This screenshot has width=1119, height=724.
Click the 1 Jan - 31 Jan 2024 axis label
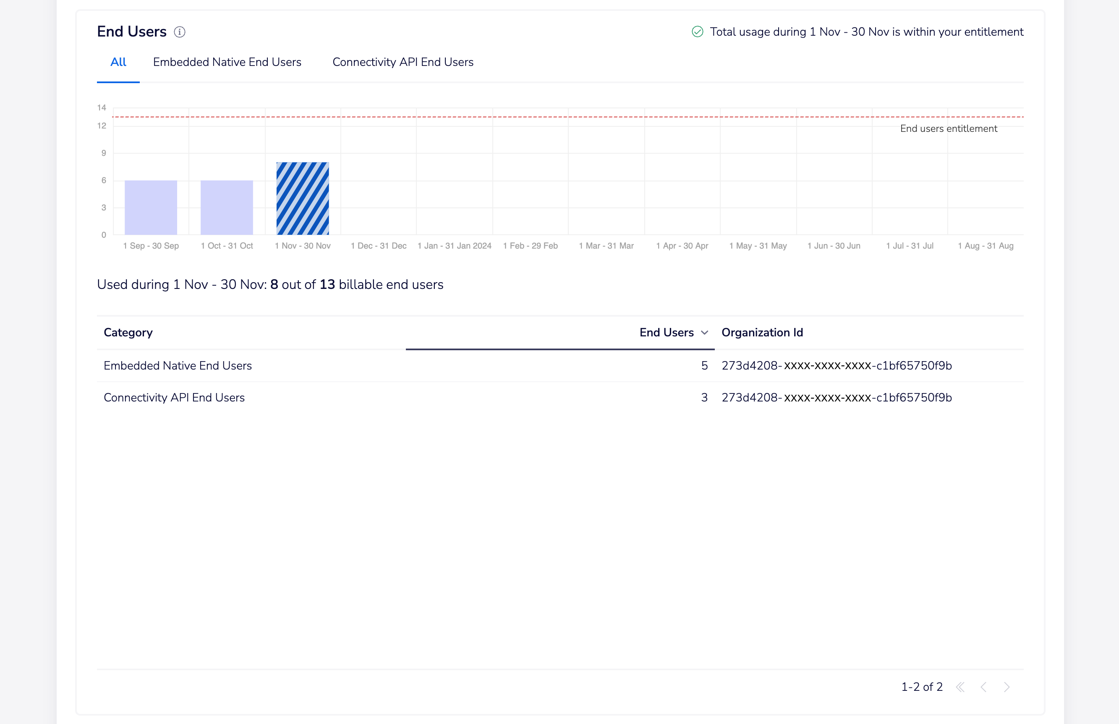tap(454, 246)
